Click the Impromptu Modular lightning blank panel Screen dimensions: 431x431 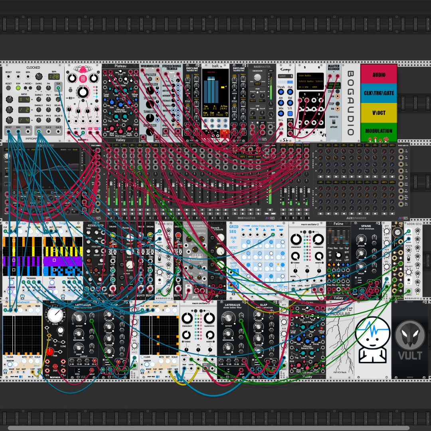click(x=340, y=340)
